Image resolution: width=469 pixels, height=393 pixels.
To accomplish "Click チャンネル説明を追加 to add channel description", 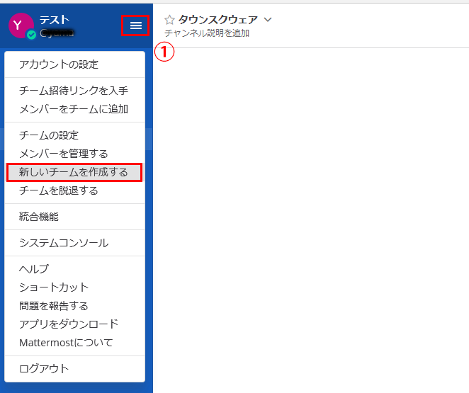I will [206, 33].
